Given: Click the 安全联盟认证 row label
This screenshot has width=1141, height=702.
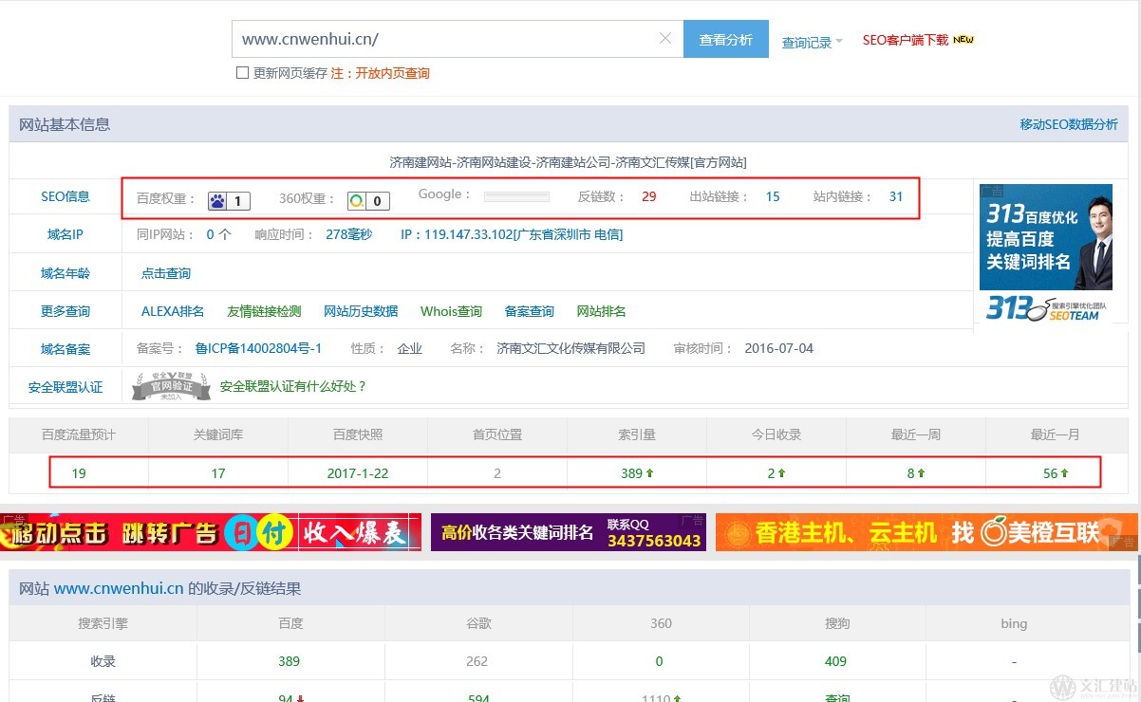Looking at the screenshot, I should tap(65, 387).
